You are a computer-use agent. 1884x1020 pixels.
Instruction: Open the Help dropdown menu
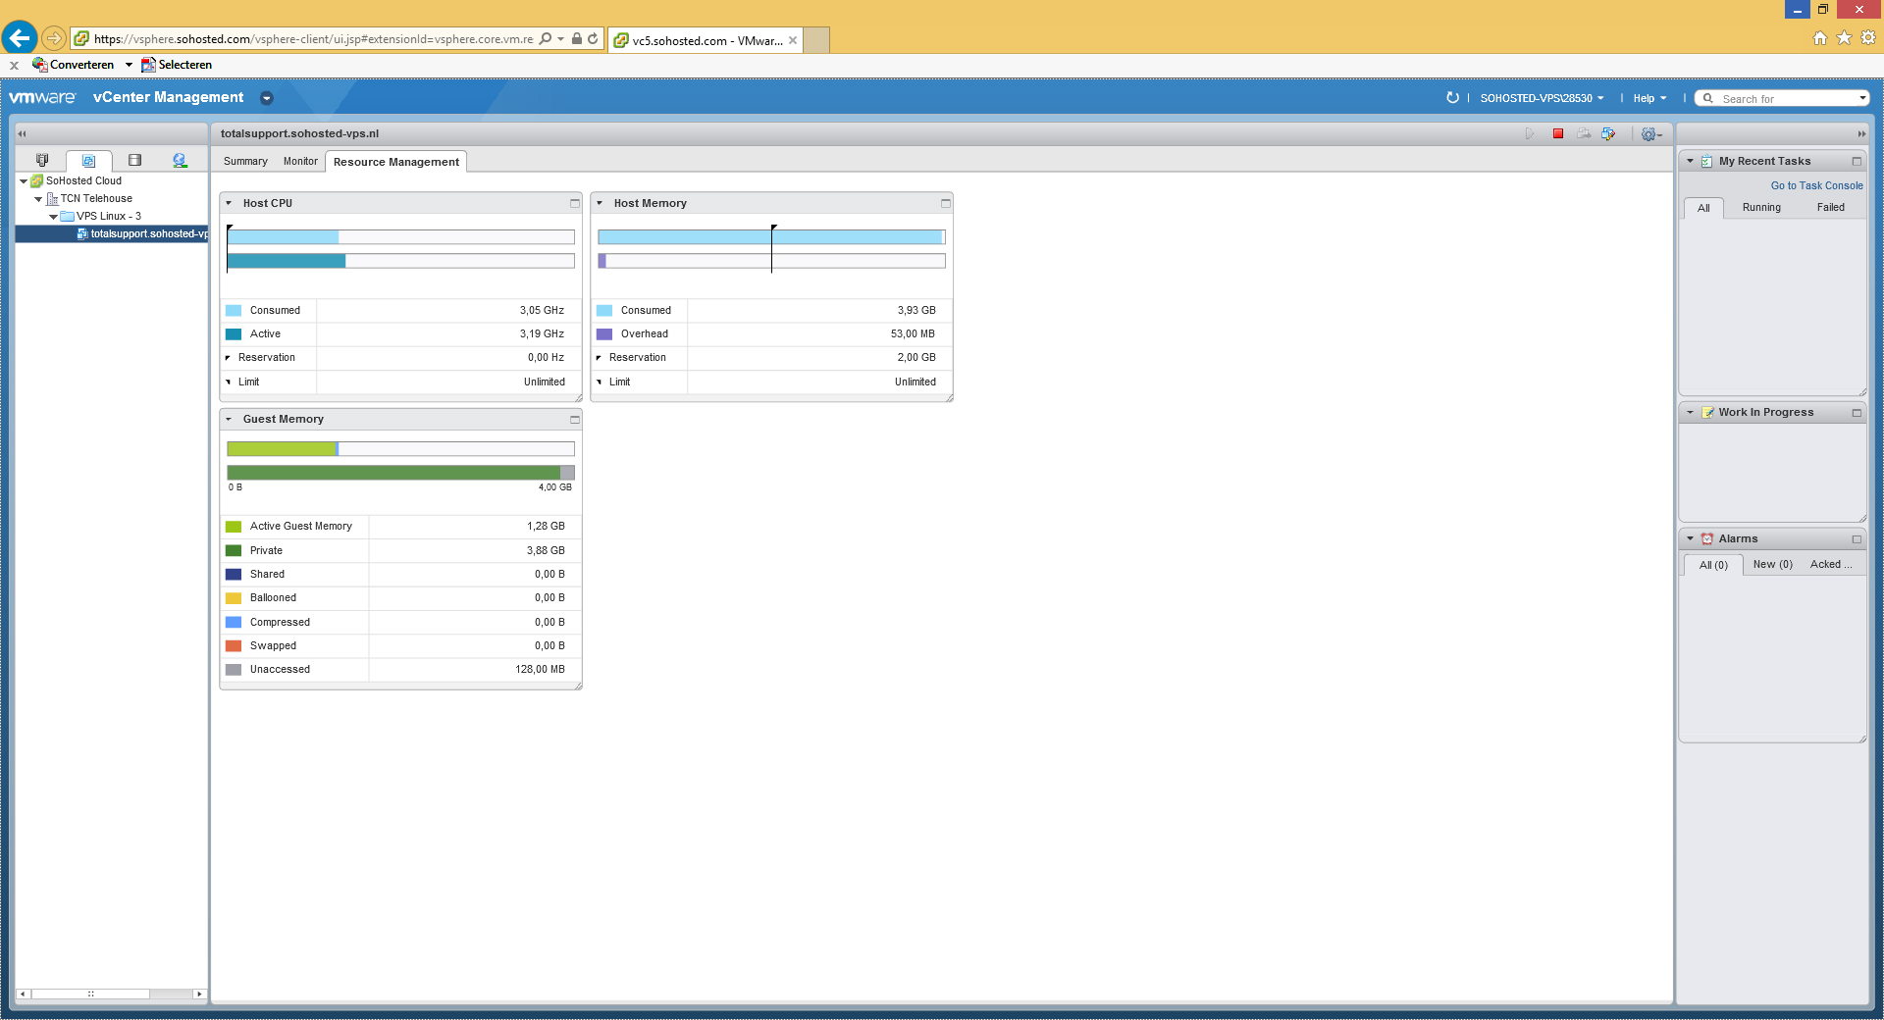click(1649, 98)
